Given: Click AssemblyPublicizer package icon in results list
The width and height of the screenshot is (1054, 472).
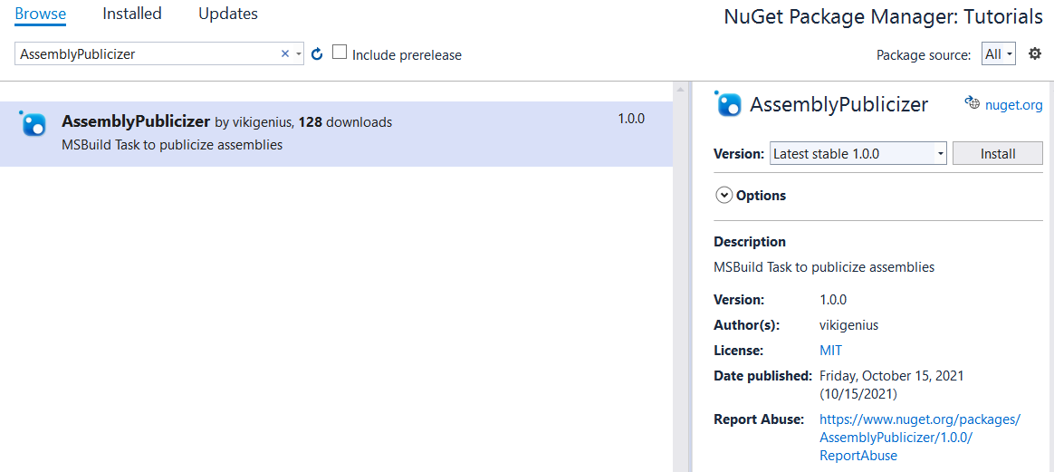Looking at the screenshot, I should click(33, 123).
